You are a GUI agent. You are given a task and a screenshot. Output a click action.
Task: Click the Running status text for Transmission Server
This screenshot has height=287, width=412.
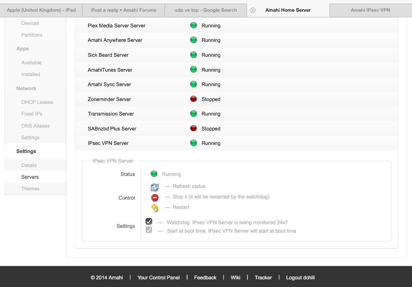(211, 114)
